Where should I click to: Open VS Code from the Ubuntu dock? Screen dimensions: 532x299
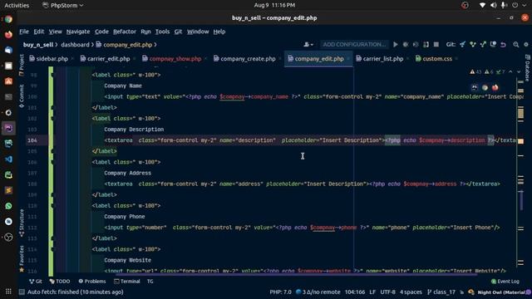(8, 159)
